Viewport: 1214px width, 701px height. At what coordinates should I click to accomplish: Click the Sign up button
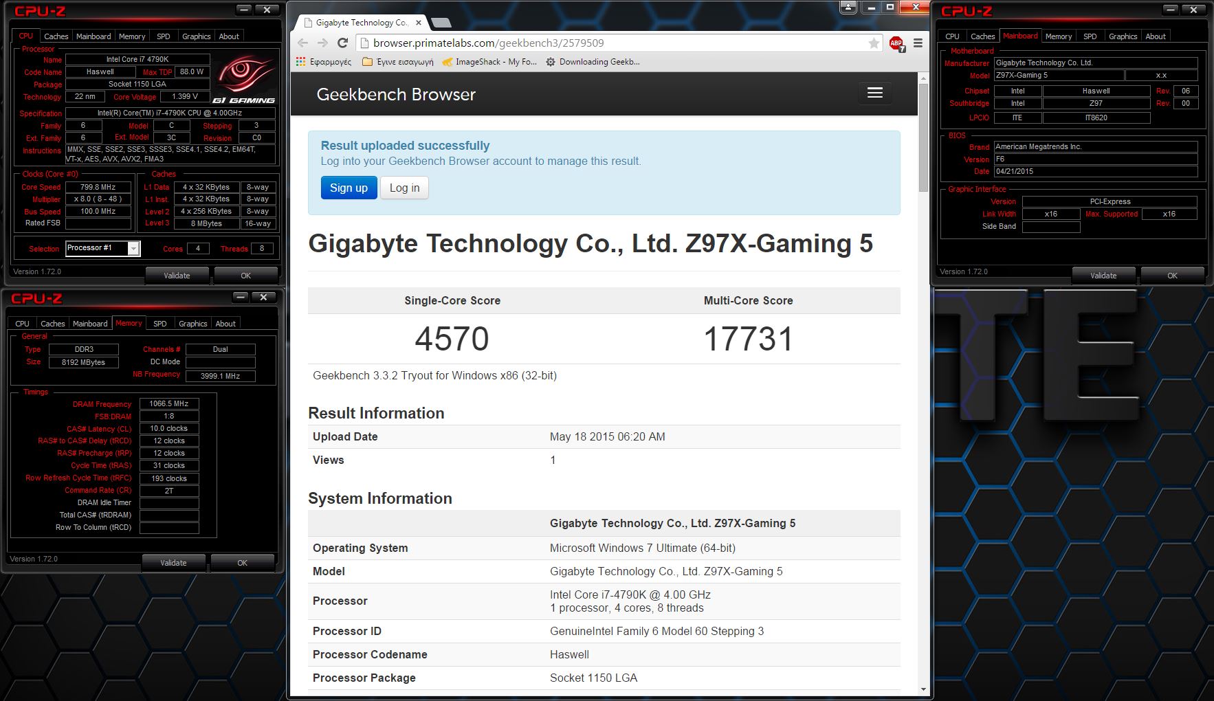349,188
